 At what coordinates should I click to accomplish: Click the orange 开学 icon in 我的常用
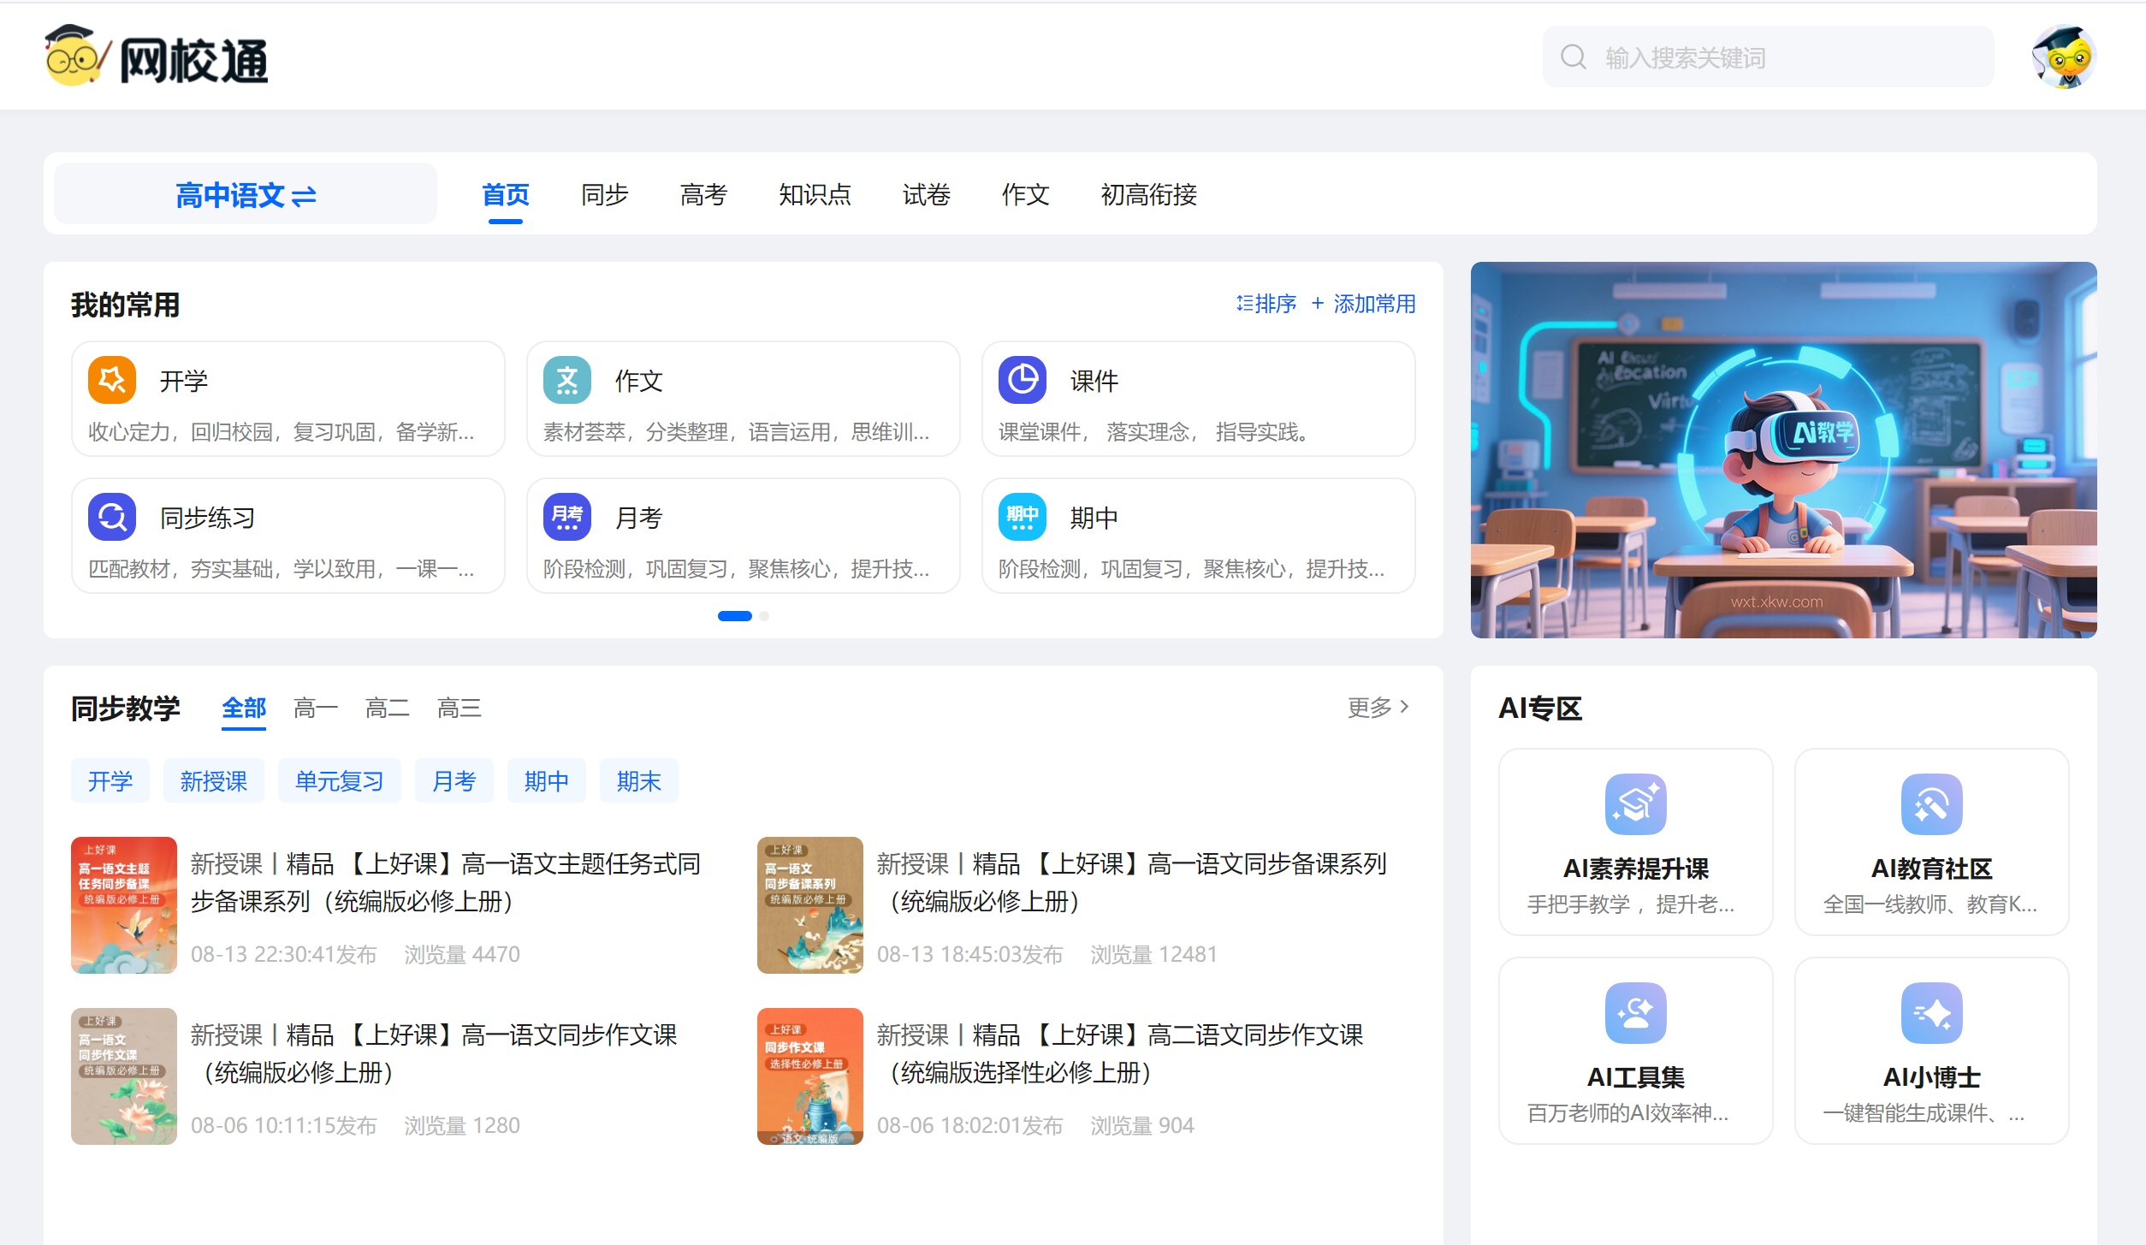tap(112, 380)
